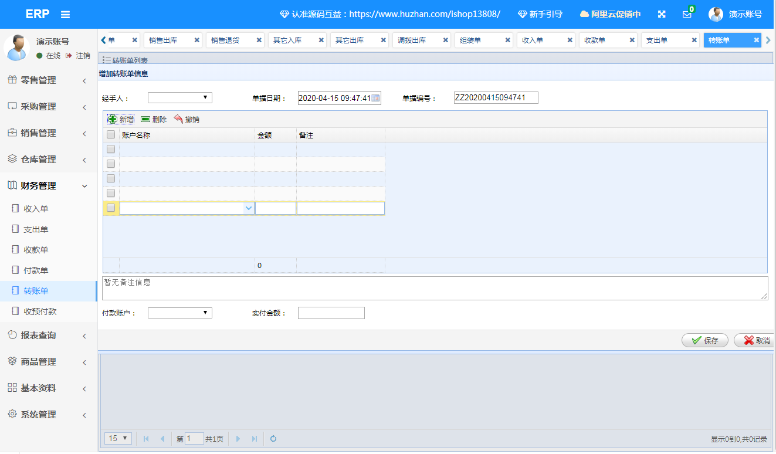Screen dimensions: 776x454
Task: Tick the first row checkbox in grid
Action: pos(111,150)
